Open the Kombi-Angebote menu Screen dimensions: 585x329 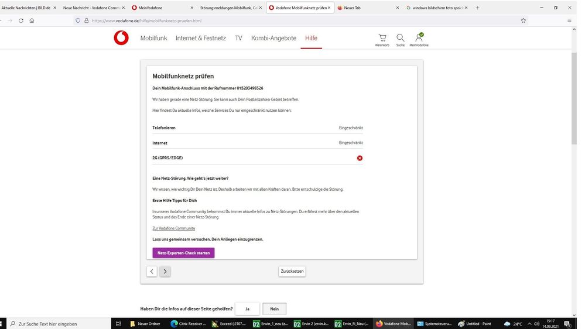click(x=273, y=38)
